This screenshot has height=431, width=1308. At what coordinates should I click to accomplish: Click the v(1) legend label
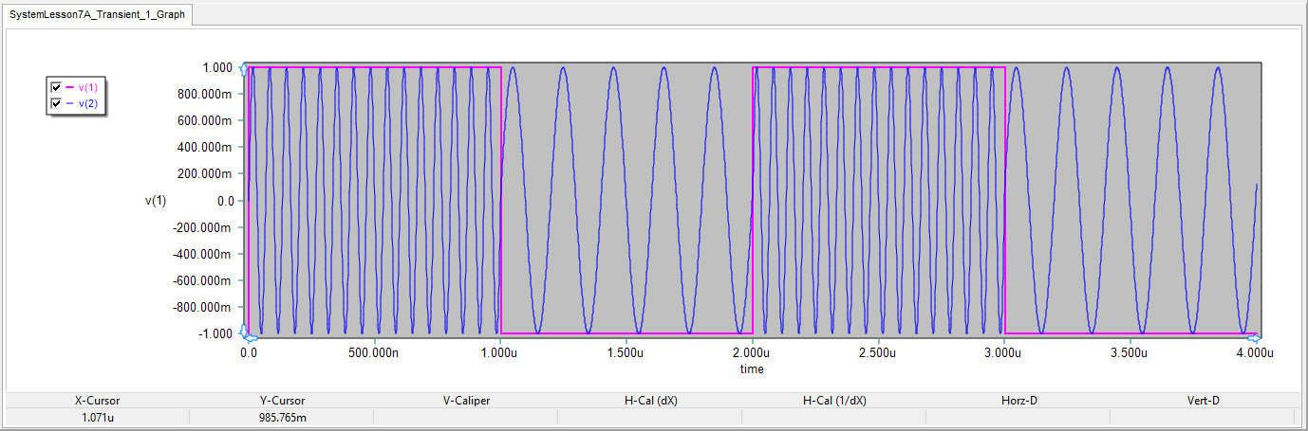click(x=87, y=87)
